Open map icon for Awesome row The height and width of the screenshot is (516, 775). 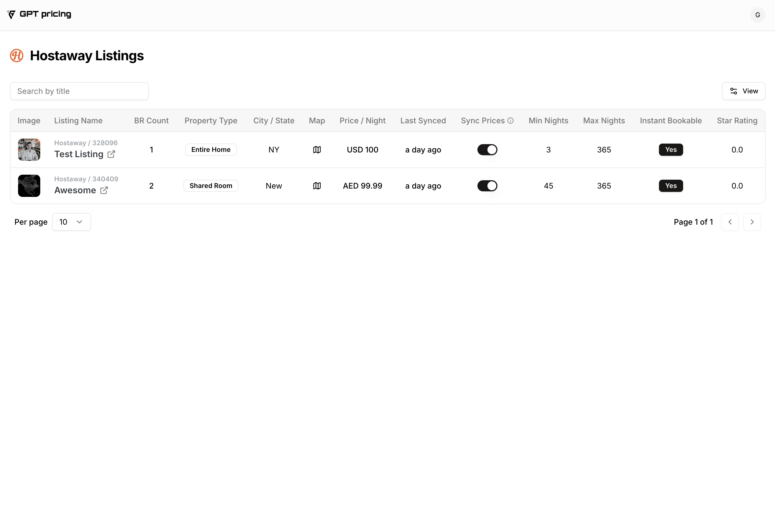point(317,186)
